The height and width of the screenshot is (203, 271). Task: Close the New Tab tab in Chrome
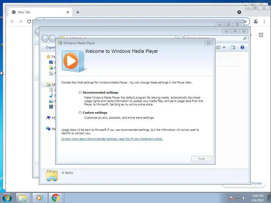68,12
